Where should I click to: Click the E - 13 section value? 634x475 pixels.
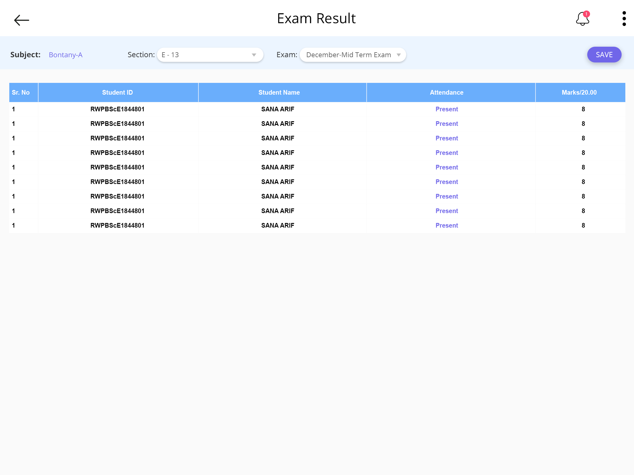170,55
